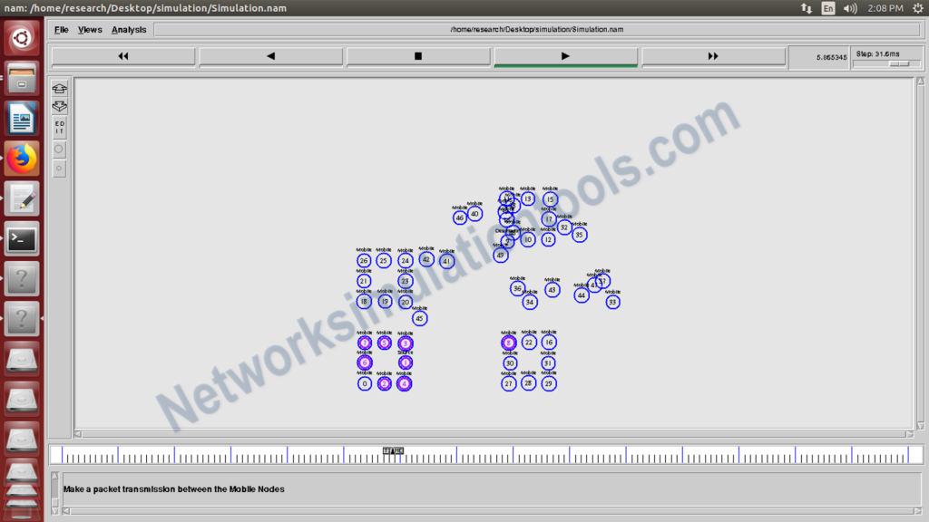
Task: Open the Terminal from the dock
Action: 21,238
